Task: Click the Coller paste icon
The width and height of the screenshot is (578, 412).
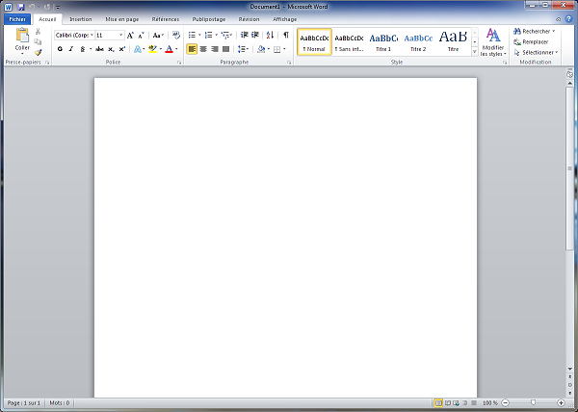Action: [x=21, y=37]
